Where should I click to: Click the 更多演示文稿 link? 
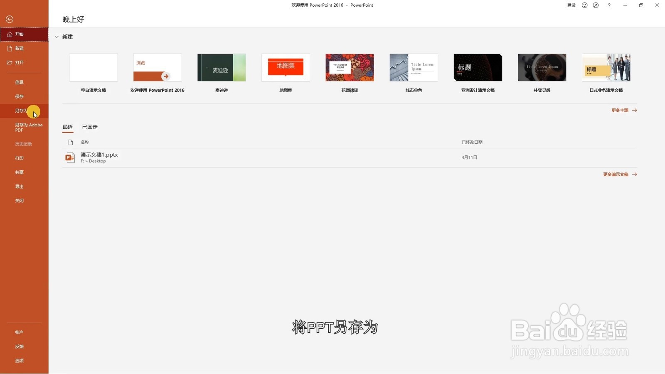click(x=616, y=175)
